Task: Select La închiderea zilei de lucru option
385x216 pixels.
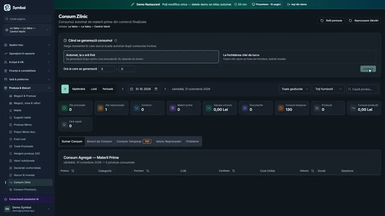Action: (298, 57)
